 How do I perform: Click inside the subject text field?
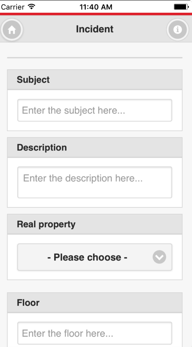[x=94, y=110]
